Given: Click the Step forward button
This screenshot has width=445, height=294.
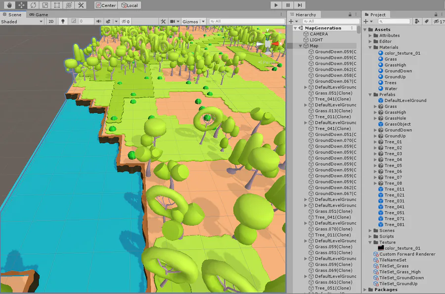Looking at the screenshot, I should click(x=300, y=5).
